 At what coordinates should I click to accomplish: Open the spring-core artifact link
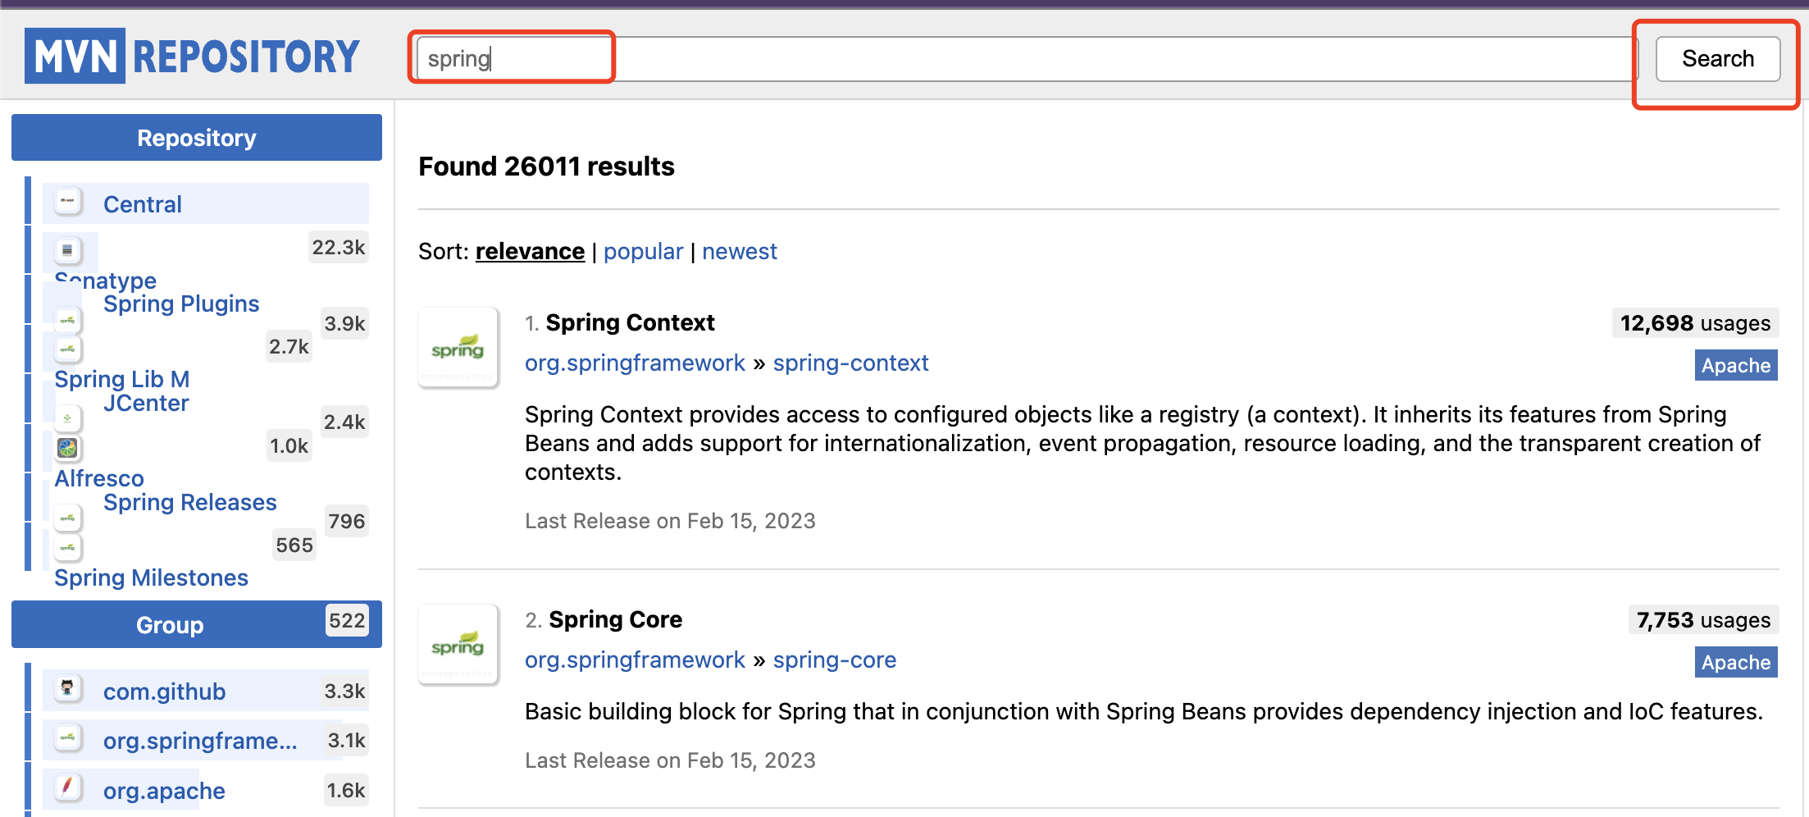tap(834, 660)
